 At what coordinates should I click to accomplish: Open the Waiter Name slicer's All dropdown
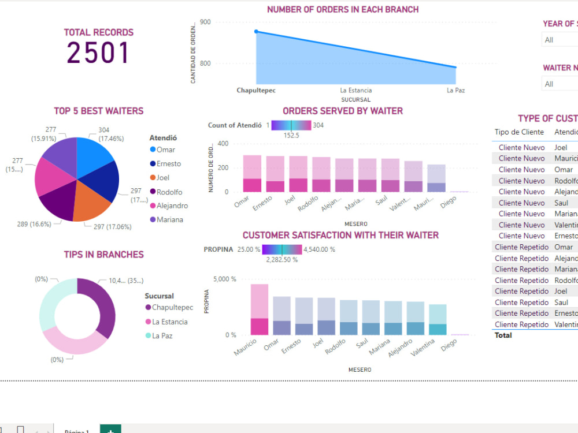(560, 84)
